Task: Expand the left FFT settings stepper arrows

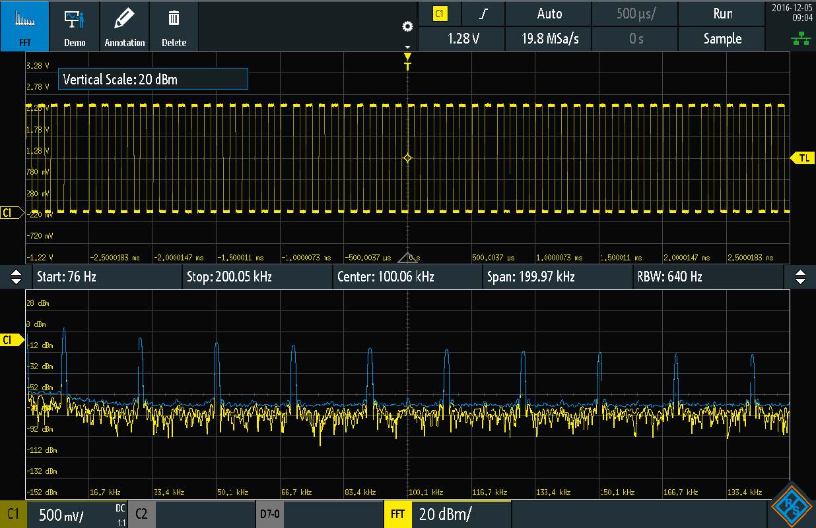Action: point(17,277)
